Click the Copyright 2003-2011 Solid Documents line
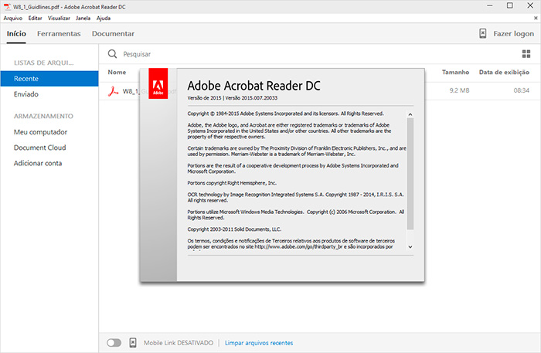 (234, 229)
